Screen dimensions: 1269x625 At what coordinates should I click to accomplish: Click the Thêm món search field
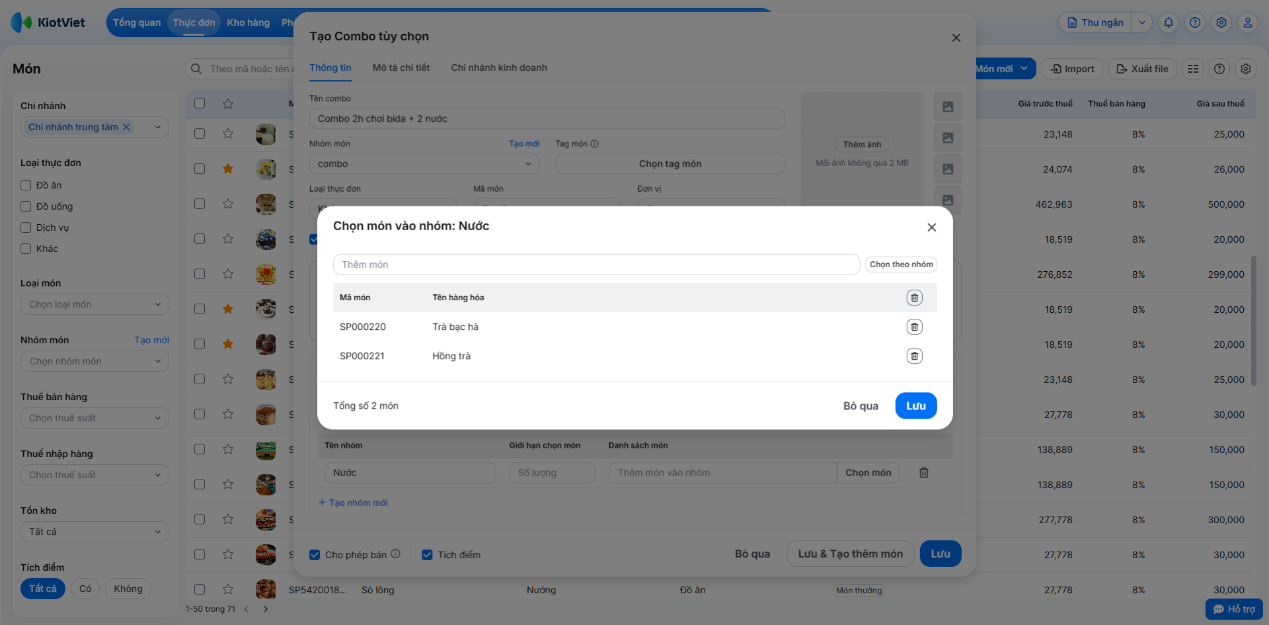[x=596, y=265]
